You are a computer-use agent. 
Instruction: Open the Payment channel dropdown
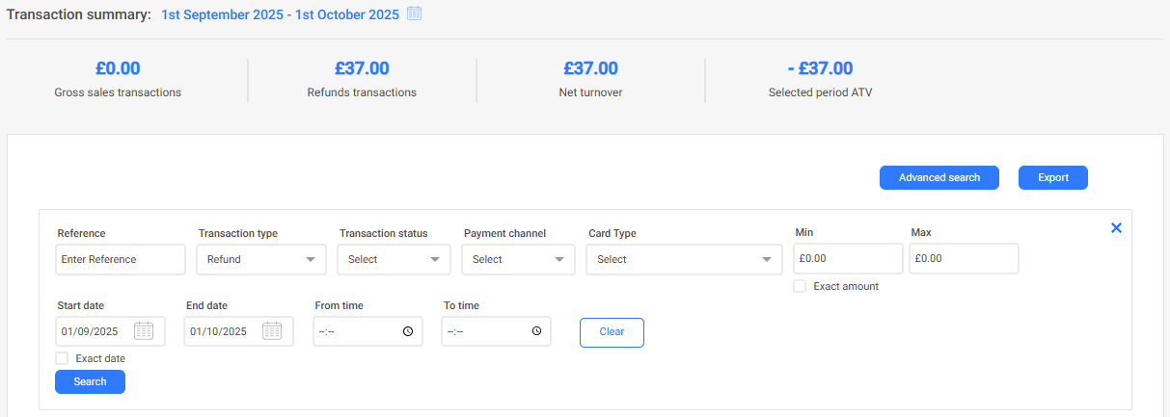point(518,259)
